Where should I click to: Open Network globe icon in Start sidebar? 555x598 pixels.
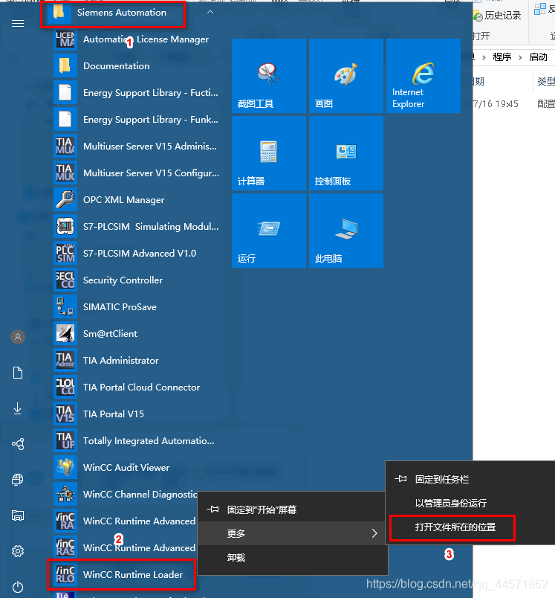click(18, 480)
